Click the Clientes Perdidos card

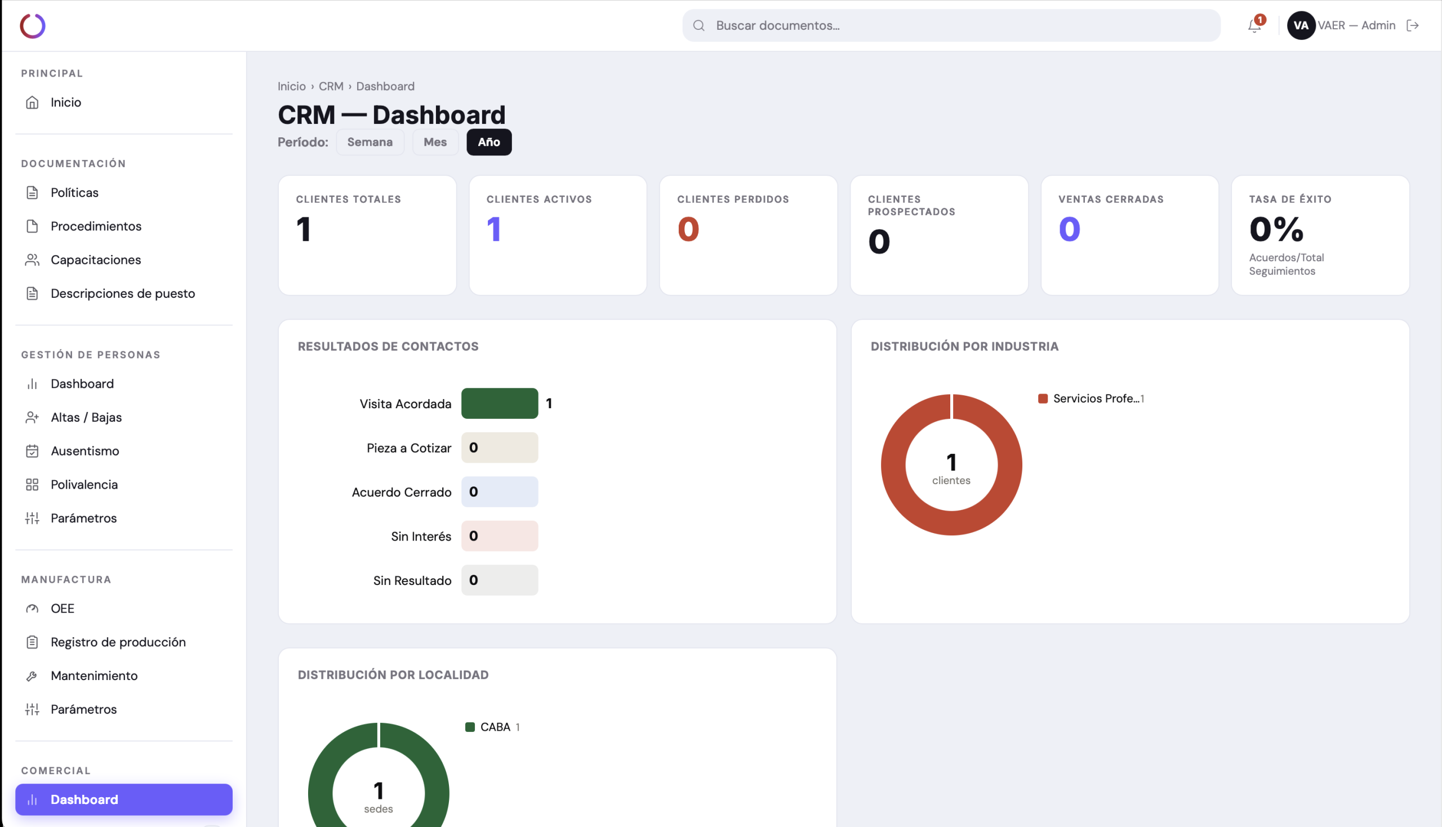tap(748, 235)
